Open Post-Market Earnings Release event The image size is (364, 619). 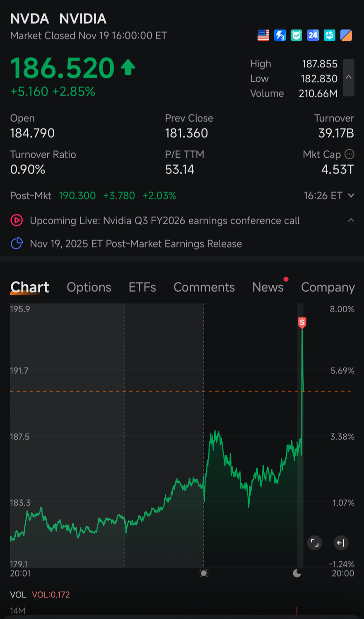[136, 244]
